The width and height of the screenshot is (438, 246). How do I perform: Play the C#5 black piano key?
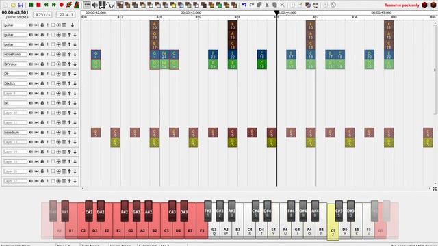pos(339,211)
